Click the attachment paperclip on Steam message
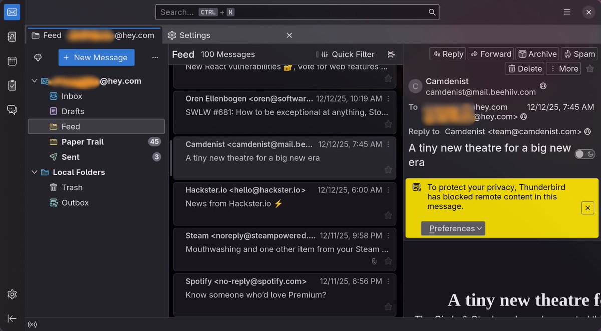Viewport: 601px width, 331px height. coord(374,261)
